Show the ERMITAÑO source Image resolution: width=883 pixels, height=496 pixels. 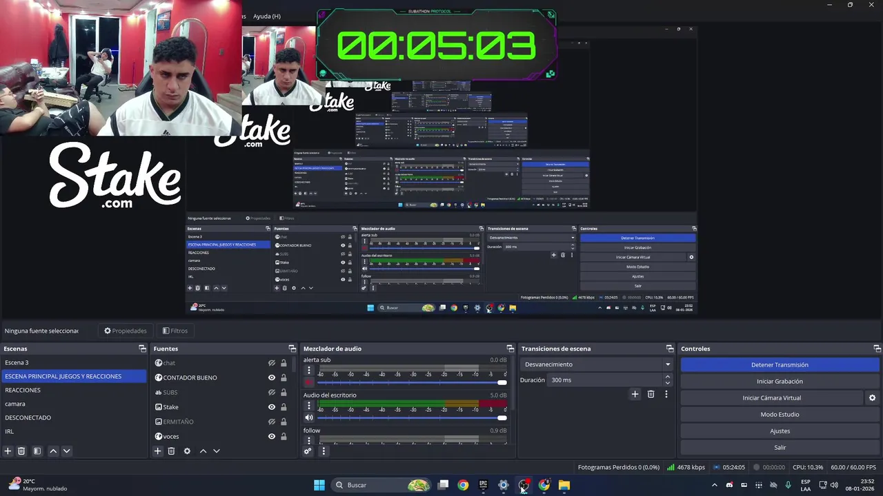pyautogui.click(x=272, y=422)
